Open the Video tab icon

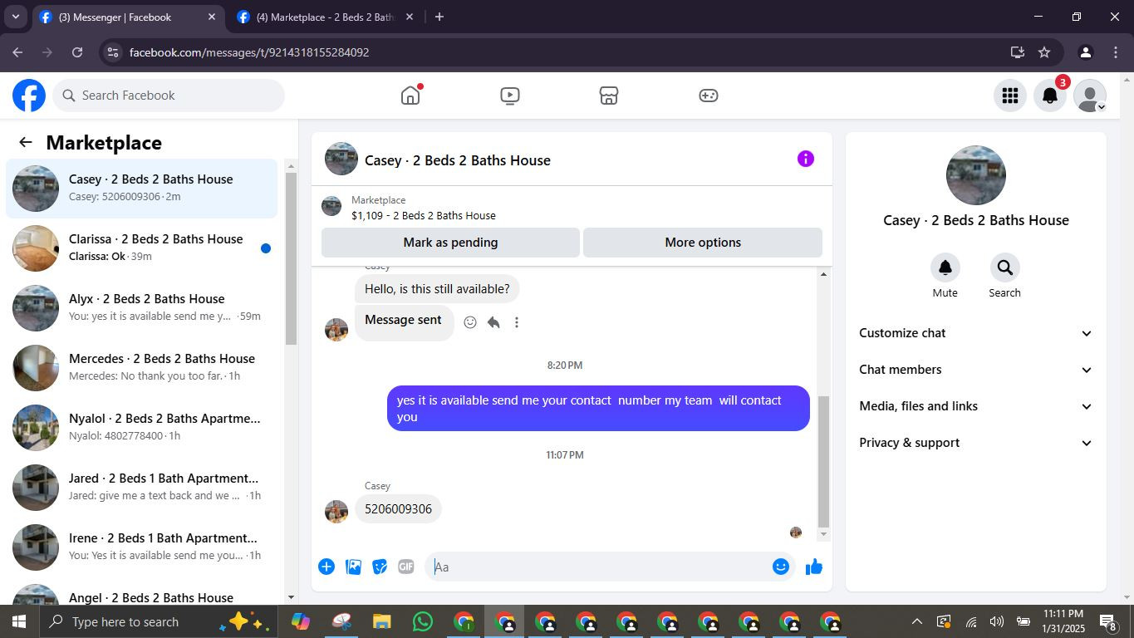[x=510, y=96]
